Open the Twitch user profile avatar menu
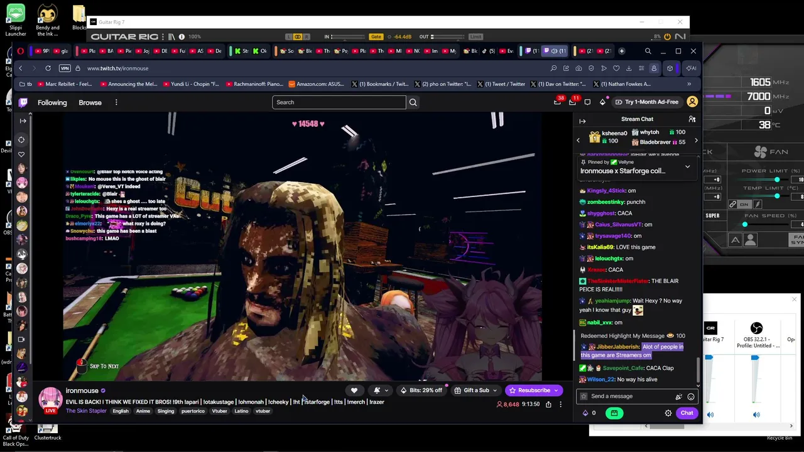Screen dimensions: 804x452 tap(692, 102)
